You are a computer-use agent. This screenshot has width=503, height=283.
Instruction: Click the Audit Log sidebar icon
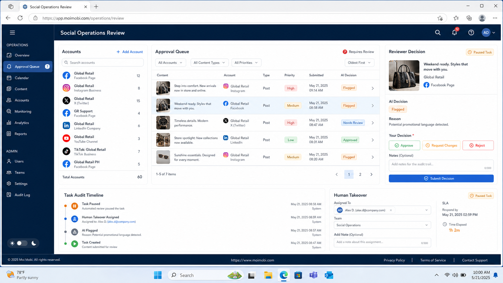(x=9, y=195)
